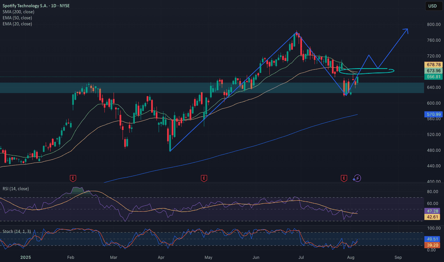Click the Mar time axis label
444x262 pixels.
pyautogui.click(x=113, y=257)
